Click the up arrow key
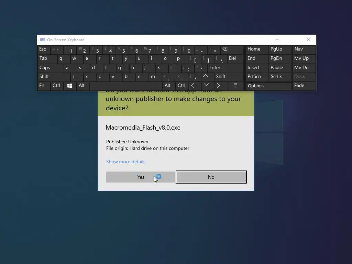 207,77
